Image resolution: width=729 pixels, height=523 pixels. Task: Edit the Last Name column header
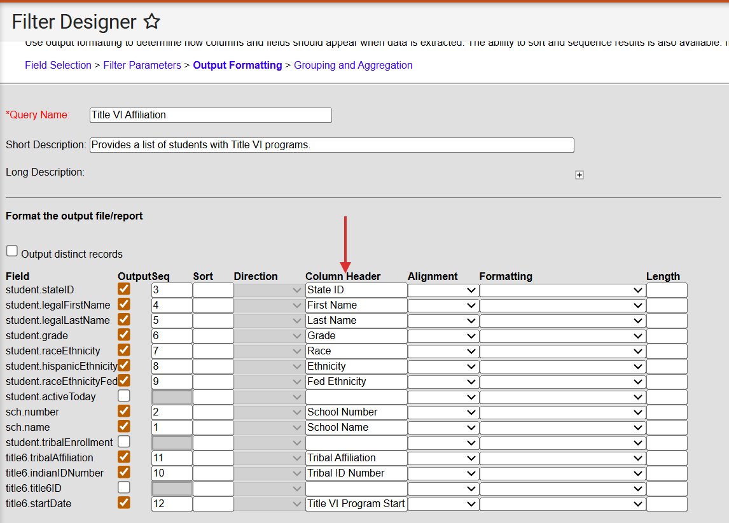tap(356, 321)
